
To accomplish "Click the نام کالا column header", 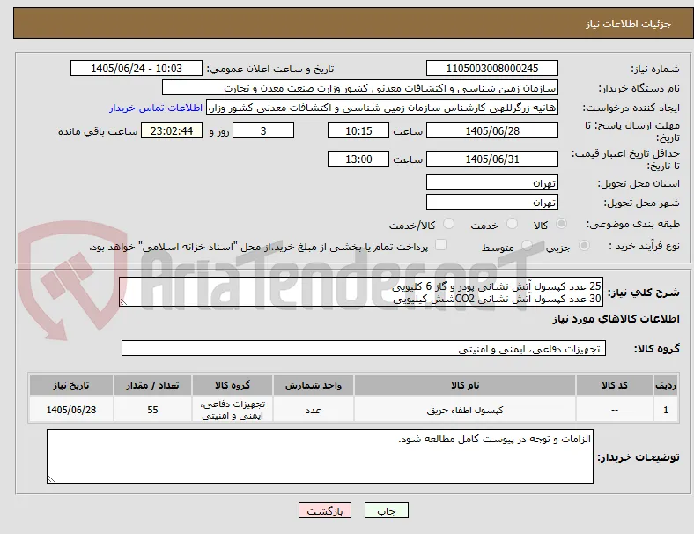I will click(x=465, y=385).
